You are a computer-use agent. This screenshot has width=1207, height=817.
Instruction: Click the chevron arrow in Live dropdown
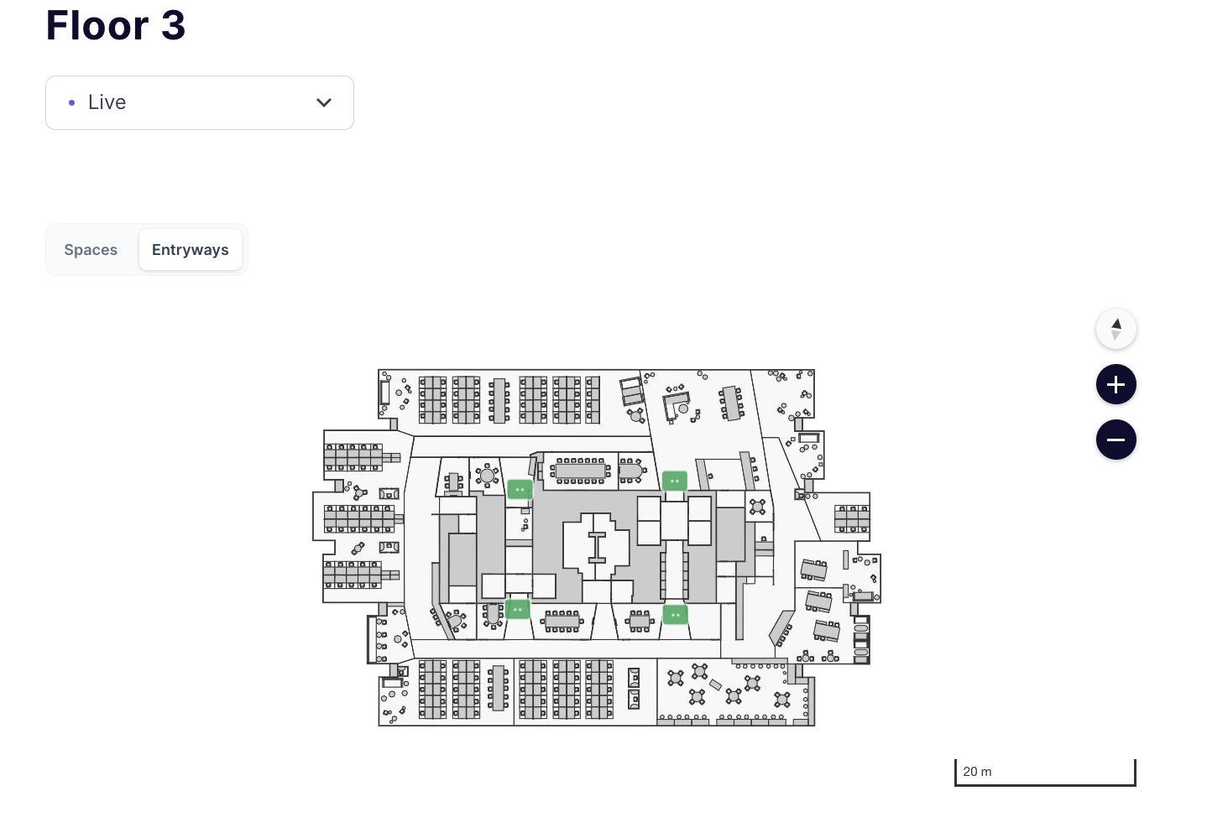pyautogui.click(x=324, y=102)
